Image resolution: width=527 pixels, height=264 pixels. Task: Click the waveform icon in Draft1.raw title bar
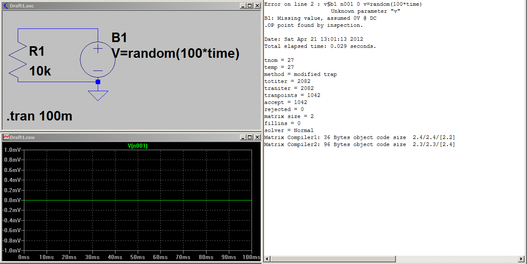pyautogui.click(x=5, y=137)
